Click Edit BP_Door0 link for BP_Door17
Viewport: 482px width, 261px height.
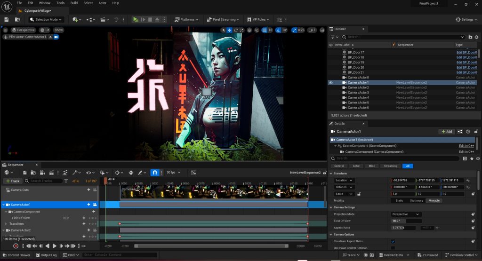[466, 53]
